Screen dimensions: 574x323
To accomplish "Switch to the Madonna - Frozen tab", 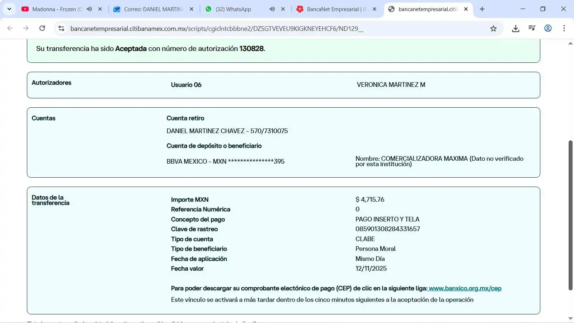I will coord(54,9).
